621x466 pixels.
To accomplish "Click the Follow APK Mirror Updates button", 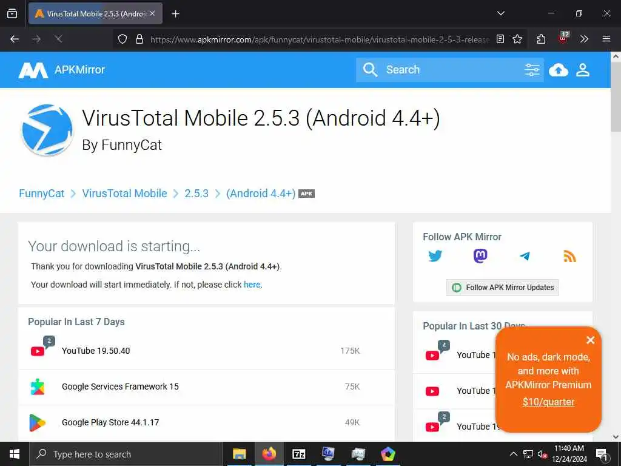I will [503, 287].
